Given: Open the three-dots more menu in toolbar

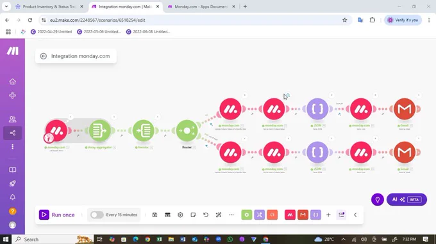Looking at the screenshot, I should pos(231,215).
